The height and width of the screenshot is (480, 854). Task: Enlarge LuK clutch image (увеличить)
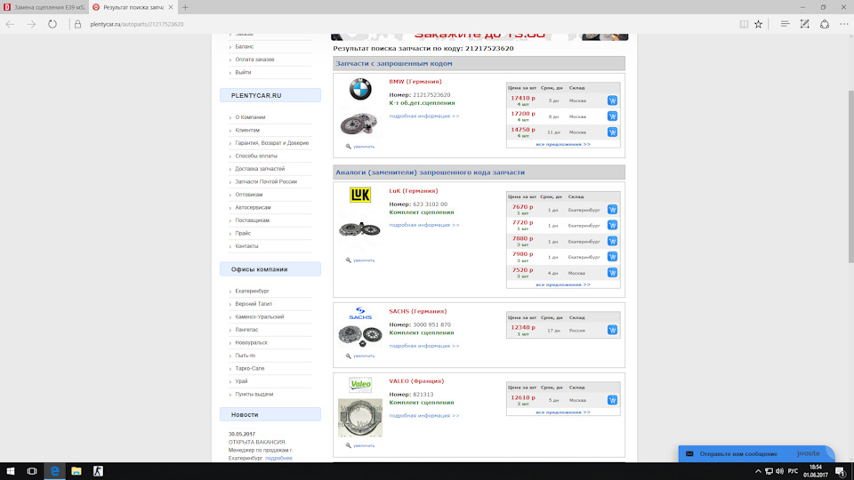coord(363,260)
